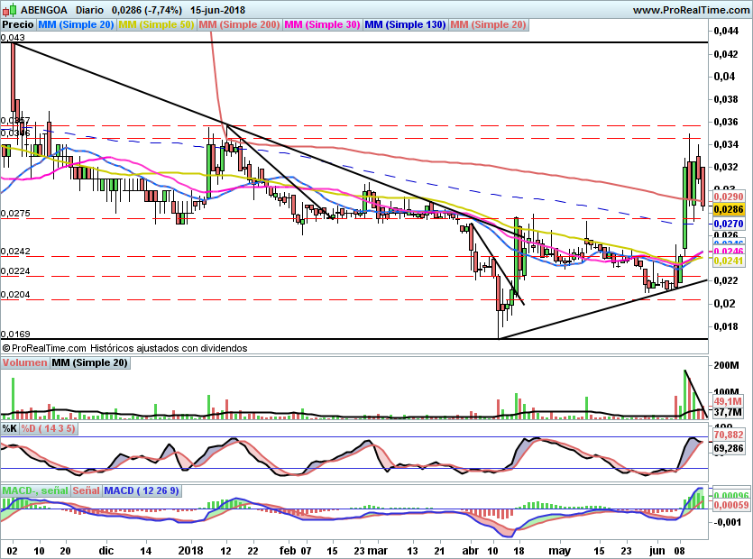753x559 pixels.
Task: Click the 0,0204 level label
Action: pyautogui.click(x=15, y=295)
